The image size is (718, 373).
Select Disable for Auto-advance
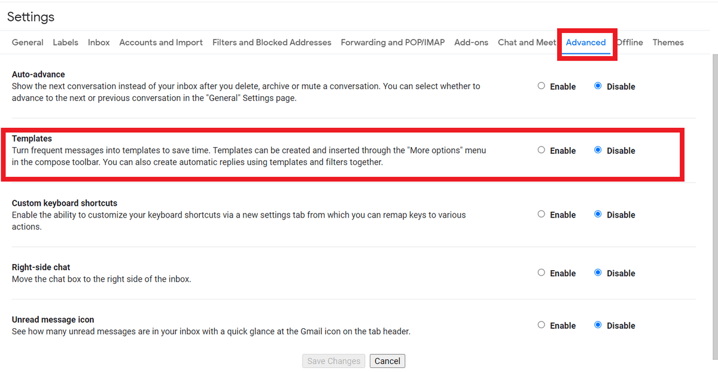[x=598, y=86]
